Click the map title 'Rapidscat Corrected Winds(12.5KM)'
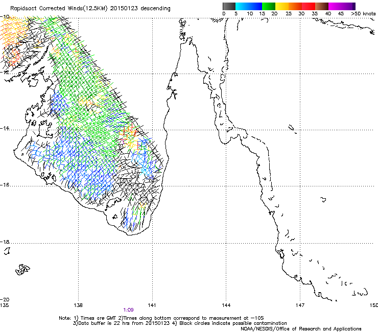This screenshot has height=332, width=378. pyautogui.click(x=59, y=9)
